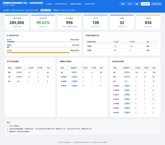The height and width of the screenshot is (145, 165).
Task: Click total 392 in the exception table
Action: point(148,46)
